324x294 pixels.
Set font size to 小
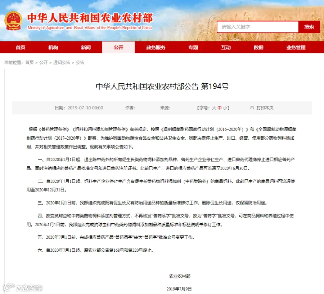coord(225,107)
